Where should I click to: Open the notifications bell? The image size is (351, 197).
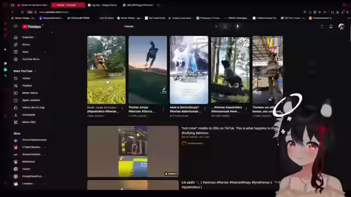point(331,26)
